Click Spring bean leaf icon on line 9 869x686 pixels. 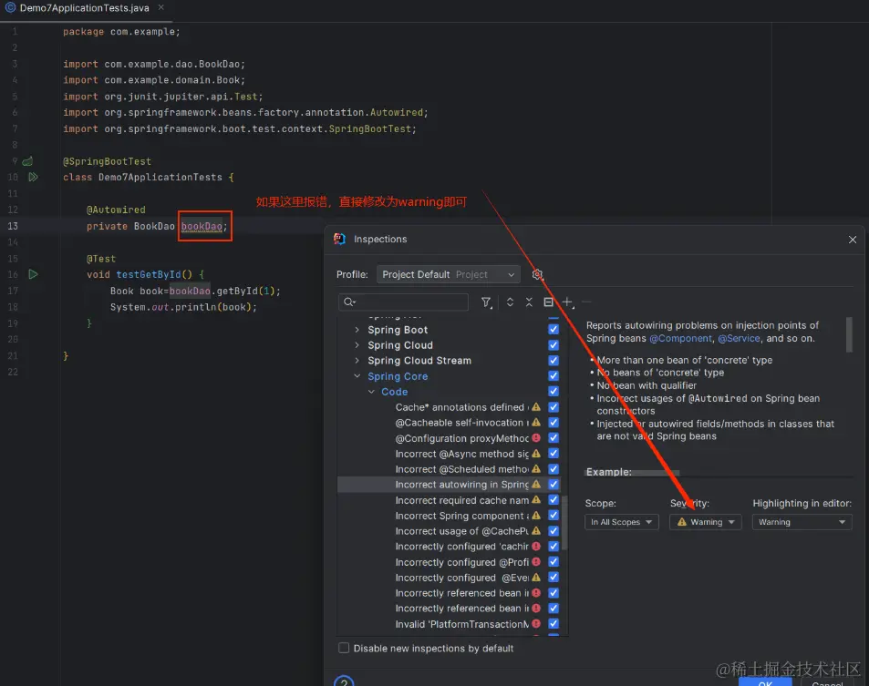point(27,161)
